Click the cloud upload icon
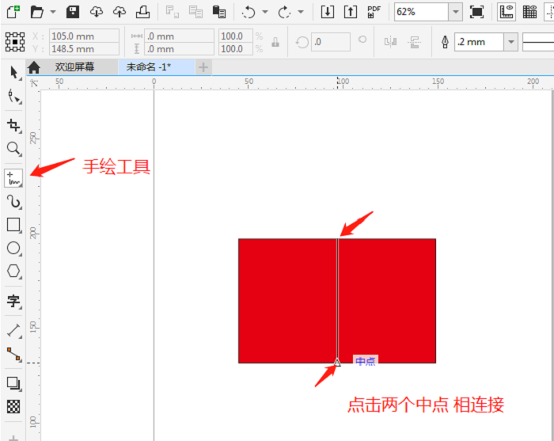 point(120,12)
